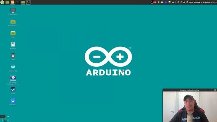The image size is (217, 122).
Task: Open the network connections tray icon
Action: tap(181, 2)
